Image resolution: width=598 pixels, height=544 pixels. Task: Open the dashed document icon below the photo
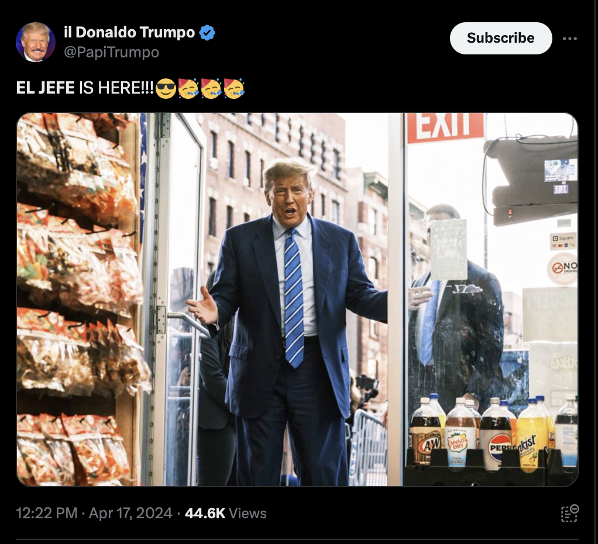pos(570,513)
